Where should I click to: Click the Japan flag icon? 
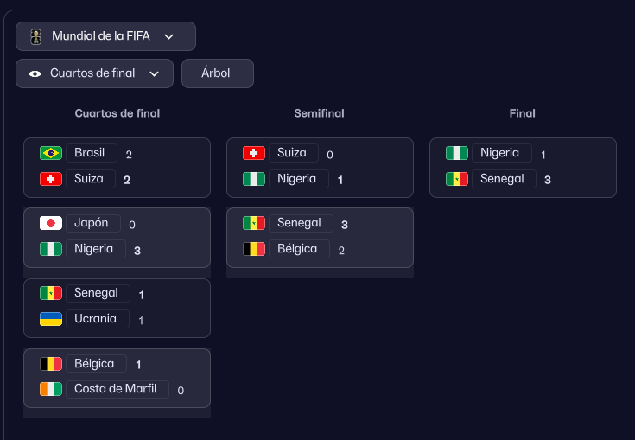point(51,223)
